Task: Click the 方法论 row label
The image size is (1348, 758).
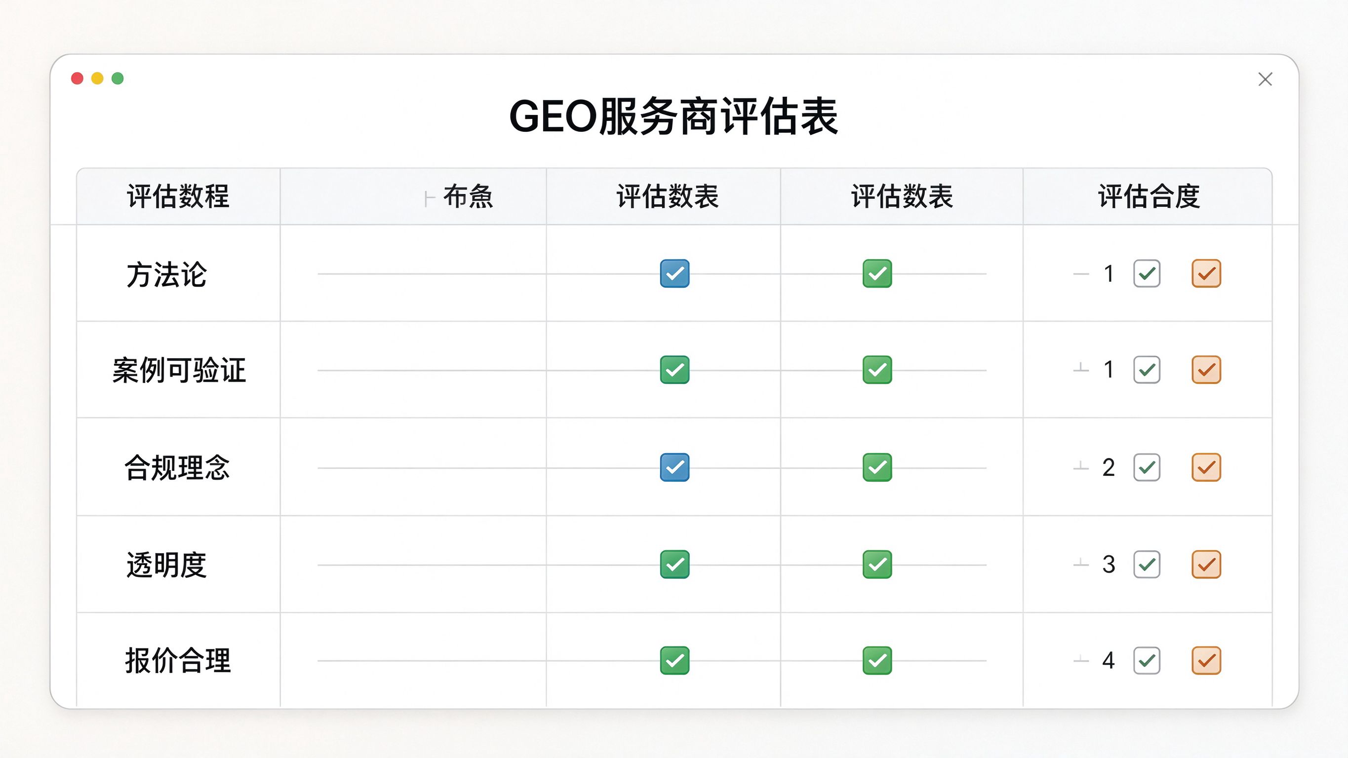Action: pyautogui.click(x=166, y=275)
